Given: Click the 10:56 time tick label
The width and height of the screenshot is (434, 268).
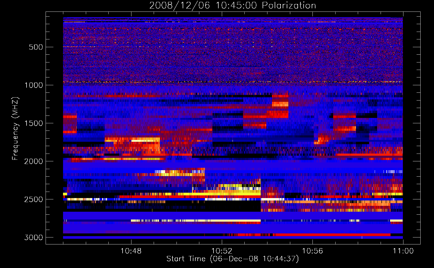Looking at the screenshot, I should (x=312, y=251).
